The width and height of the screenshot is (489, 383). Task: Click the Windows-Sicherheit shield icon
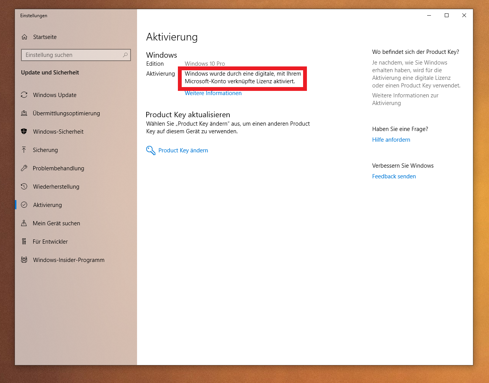point(24,131)
